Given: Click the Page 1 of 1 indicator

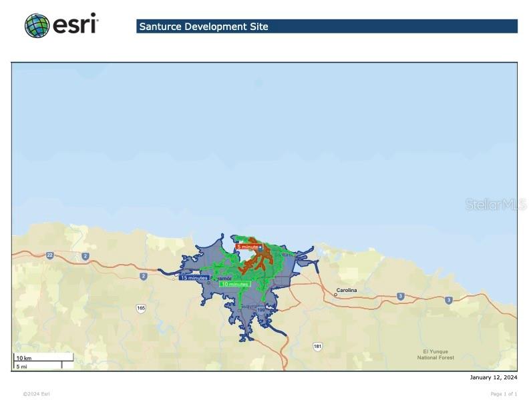Looking at the screenshot, I should [x=504, y=394].
